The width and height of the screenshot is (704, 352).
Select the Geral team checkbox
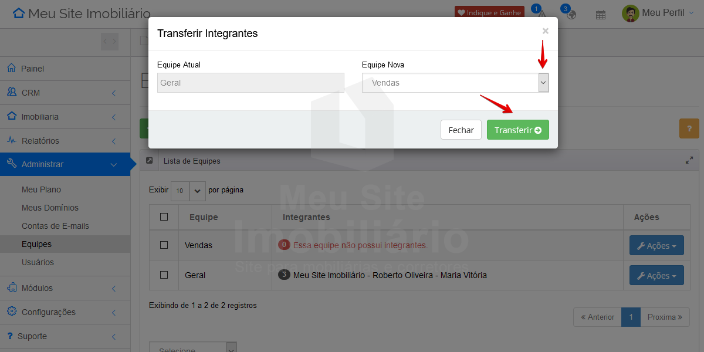point(164,275)
